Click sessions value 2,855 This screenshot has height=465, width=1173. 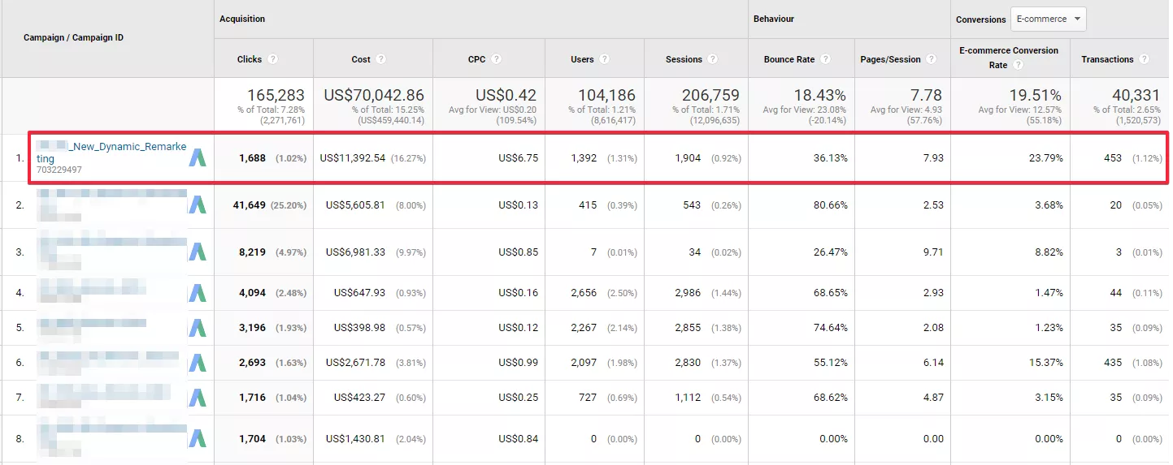tap(688, 328)
